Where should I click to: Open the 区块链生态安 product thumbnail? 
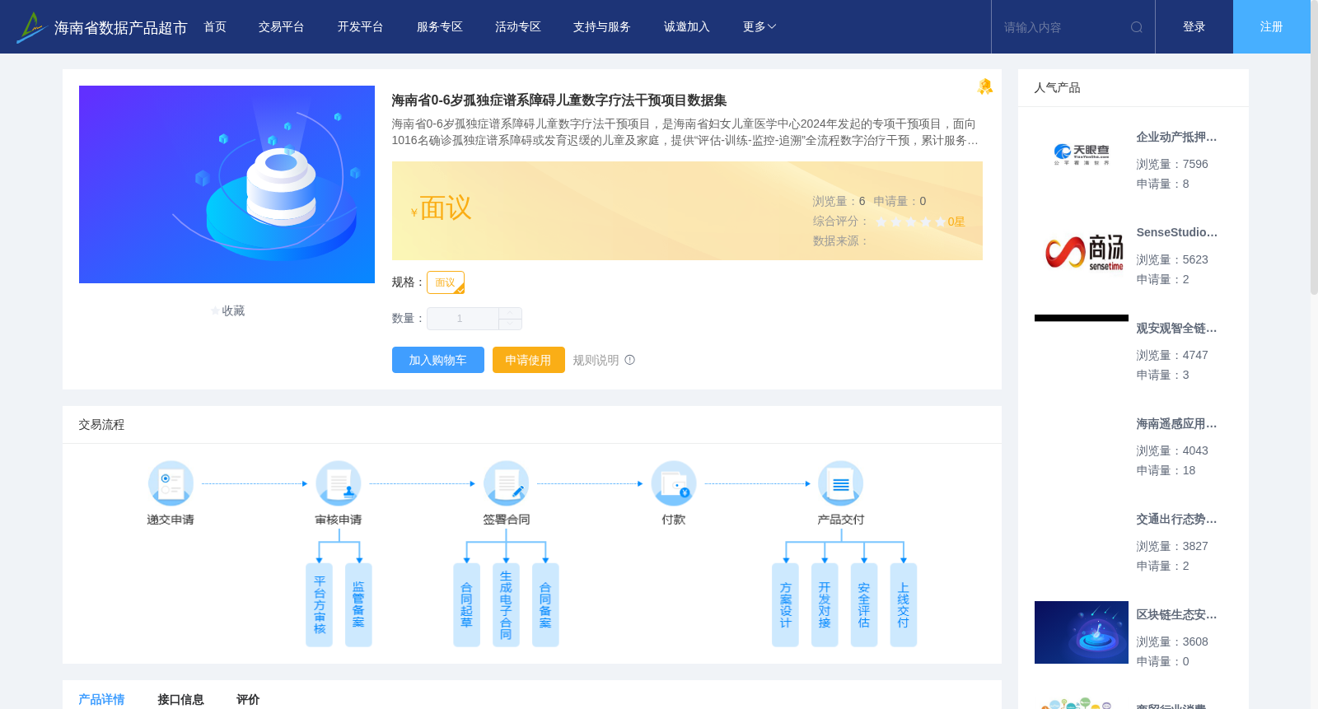pyautogui.click(x=1082, y=632)
